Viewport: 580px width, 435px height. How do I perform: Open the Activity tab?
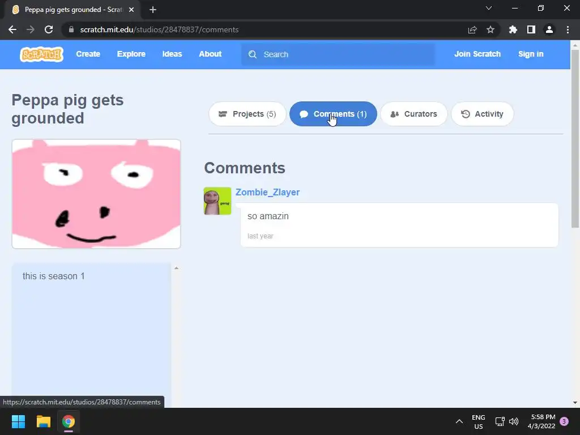pos(482,114)
